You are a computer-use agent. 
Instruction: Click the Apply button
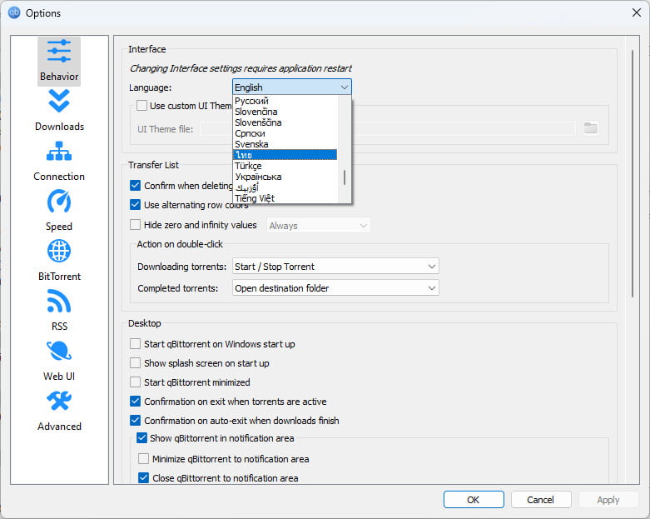coord(608,500)
